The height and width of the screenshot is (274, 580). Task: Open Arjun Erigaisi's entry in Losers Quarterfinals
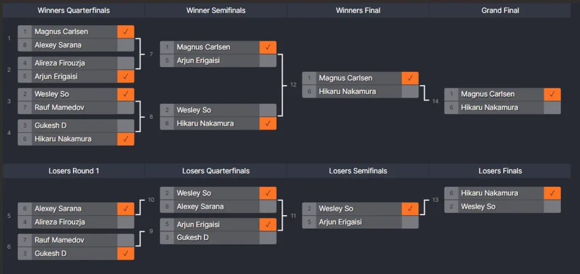(198, 225)
